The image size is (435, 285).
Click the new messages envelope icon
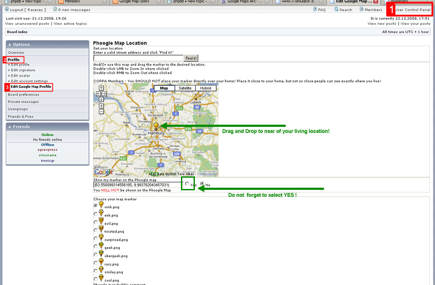click(55, 9)
